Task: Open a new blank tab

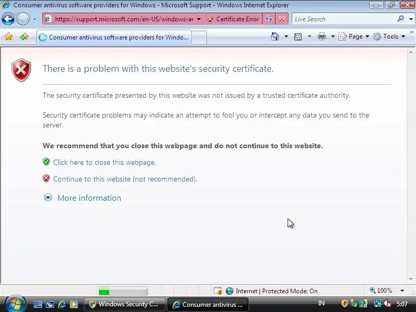Action: (x=199, y=37)
